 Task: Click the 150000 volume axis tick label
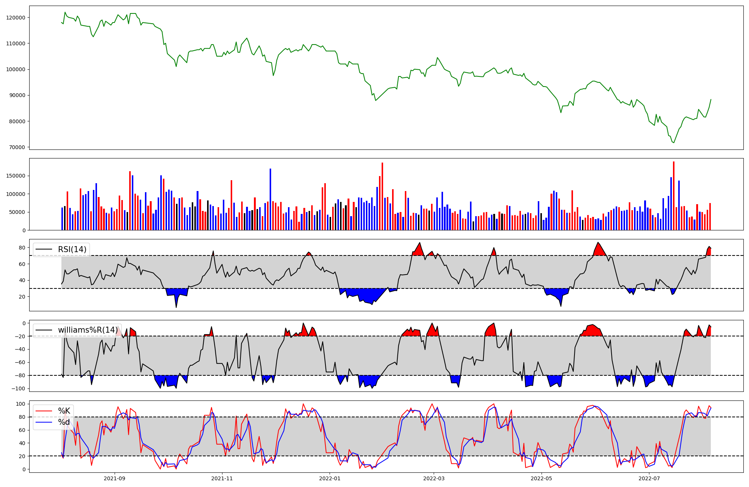click(16, 176)
